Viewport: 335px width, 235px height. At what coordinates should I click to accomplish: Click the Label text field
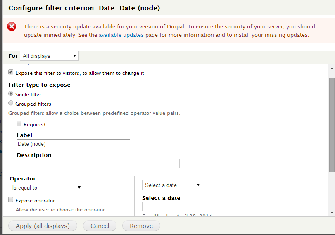point(73,144)
